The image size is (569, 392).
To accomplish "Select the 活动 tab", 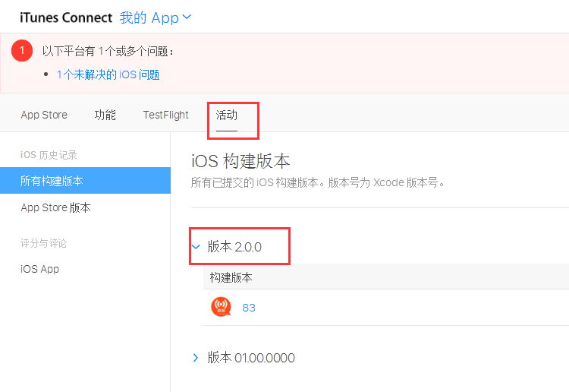I will tap(226, 115).
